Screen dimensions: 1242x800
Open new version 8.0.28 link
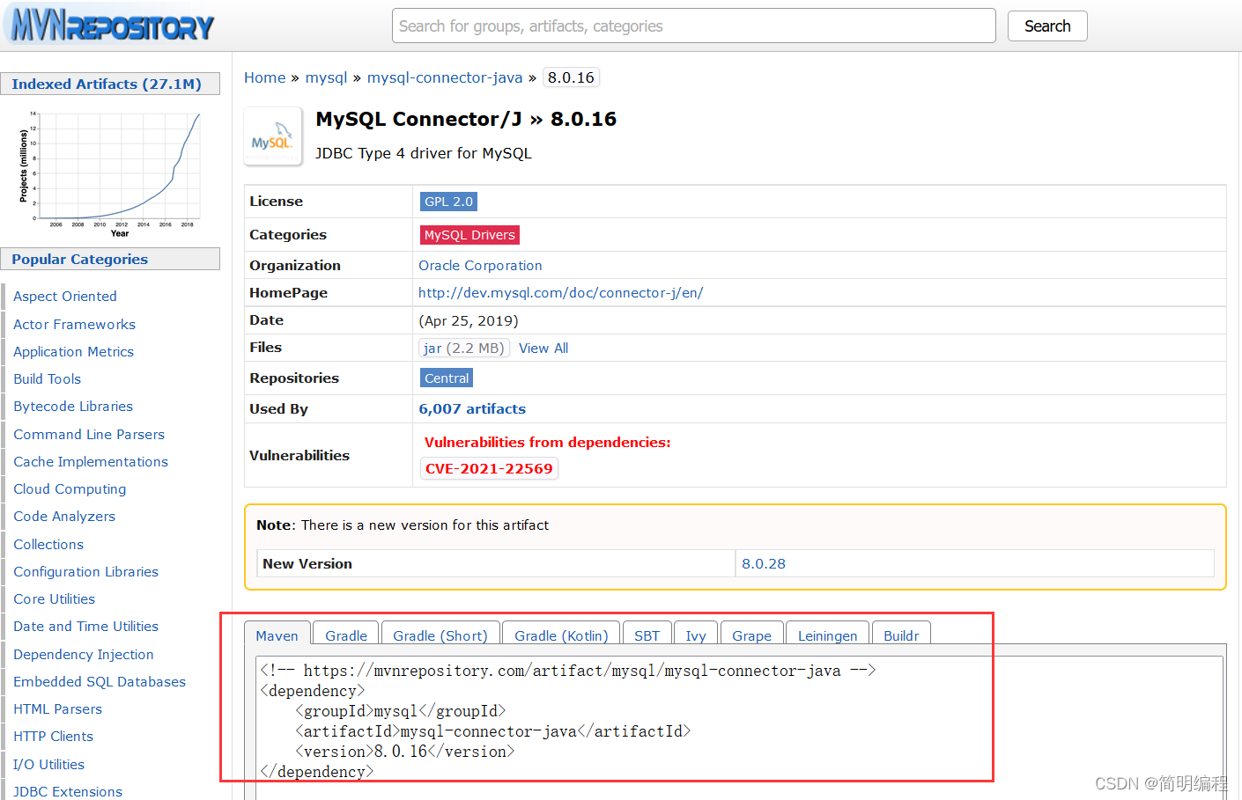pos(764,564)
